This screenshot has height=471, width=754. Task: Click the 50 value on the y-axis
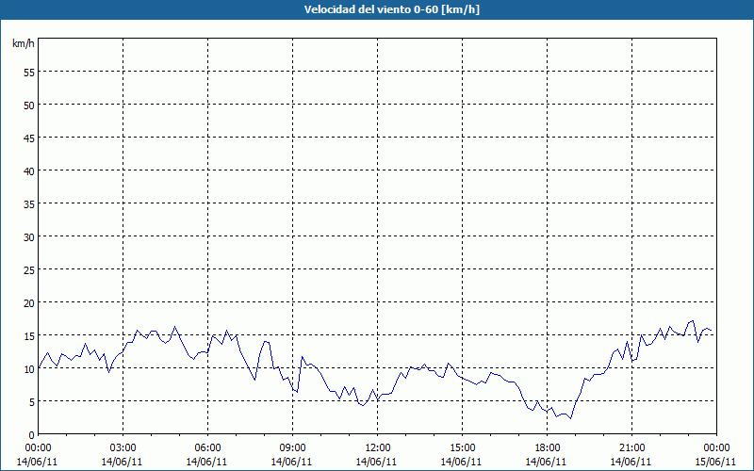coord(29,106)
